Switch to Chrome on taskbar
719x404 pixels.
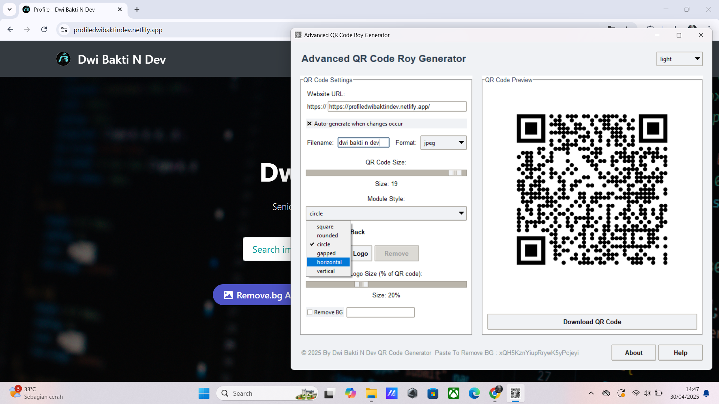[495, 394]
